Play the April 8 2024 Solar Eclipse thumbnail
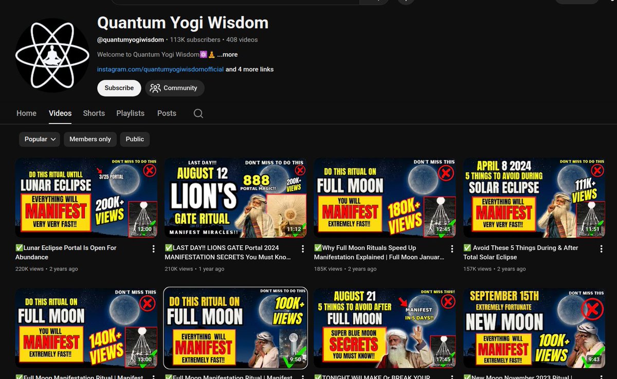Image resolution: width=617 pixels, height=379 pixels. pyautogui.click(x=534, y=197)
